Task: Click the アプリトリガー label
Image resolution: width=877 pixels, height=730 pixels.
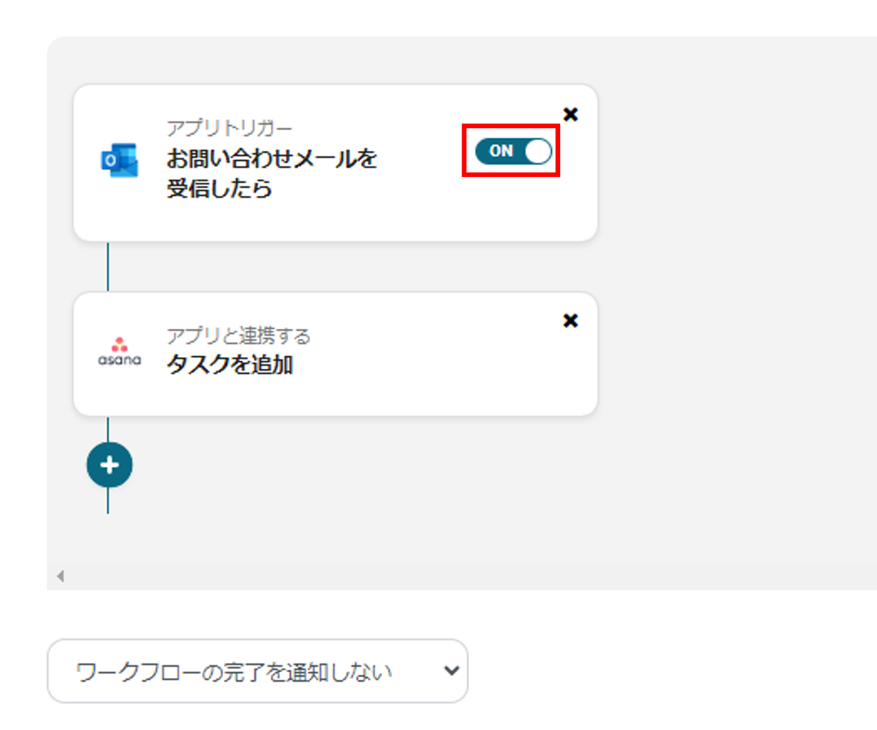Action: point(229,128)
